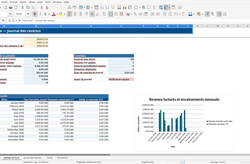Run the spelling check icon
Viewport: 250px width, 164px height.
75,7
